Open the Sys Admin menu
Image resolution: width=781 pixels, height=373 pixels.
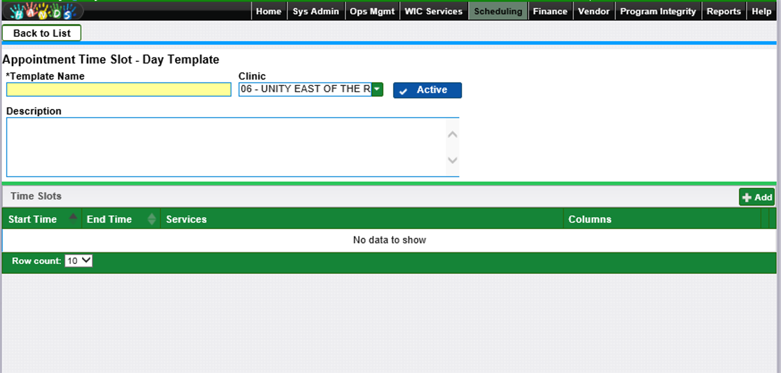click(x=315, y=11)
